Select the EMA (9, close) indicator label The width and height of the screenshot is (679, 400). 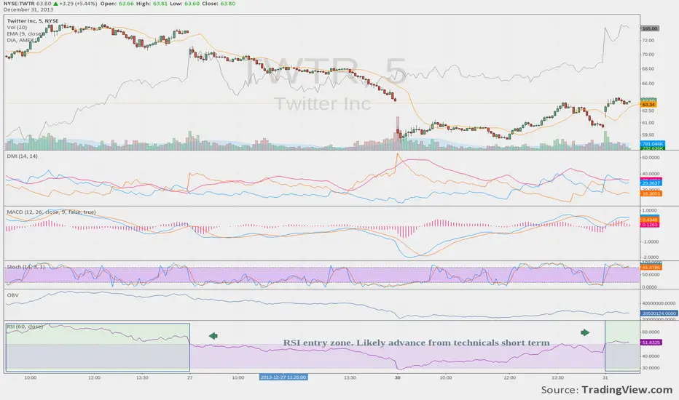point(24,33)
